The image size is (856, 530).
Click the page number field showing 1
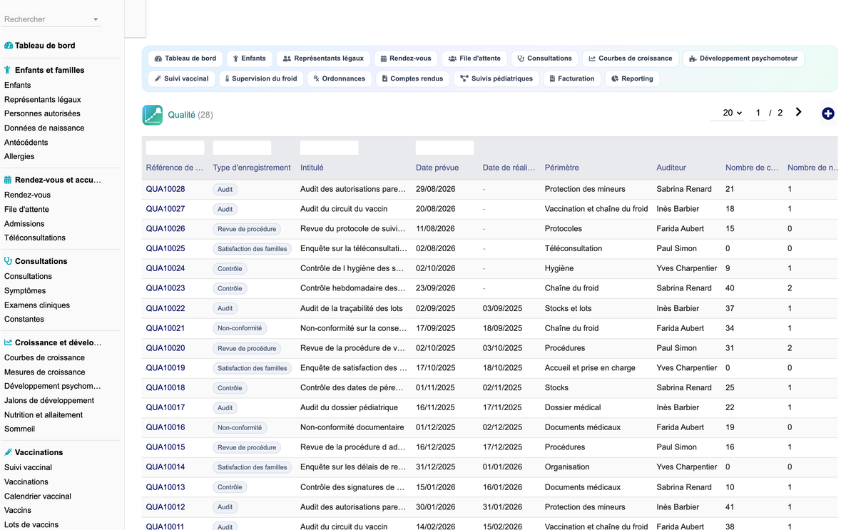758,113
